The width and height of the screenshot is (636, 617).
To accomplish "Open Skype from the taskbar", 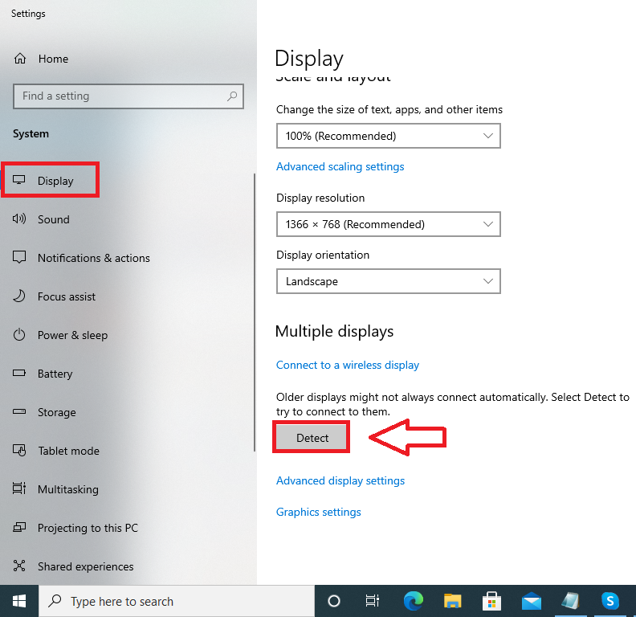I will [x=610, y=601].
